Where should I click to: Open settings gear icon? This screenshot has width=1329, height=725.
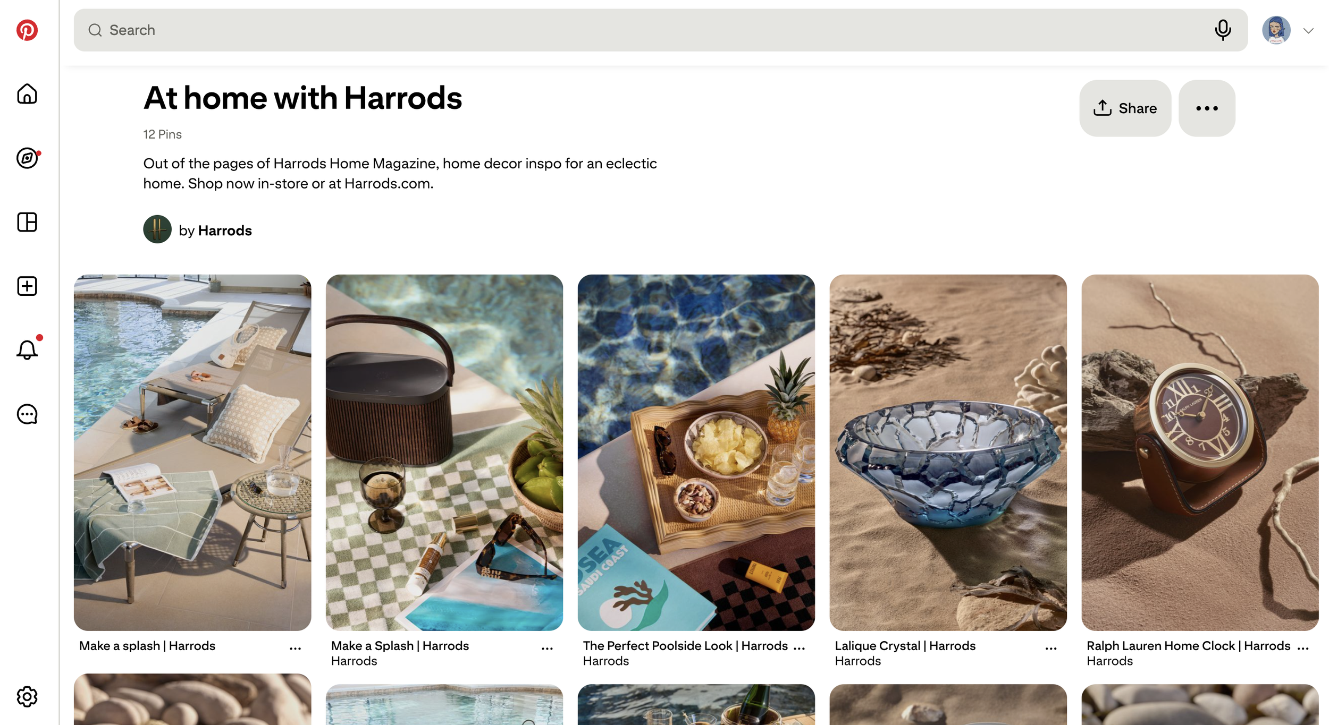coord(27,696)
